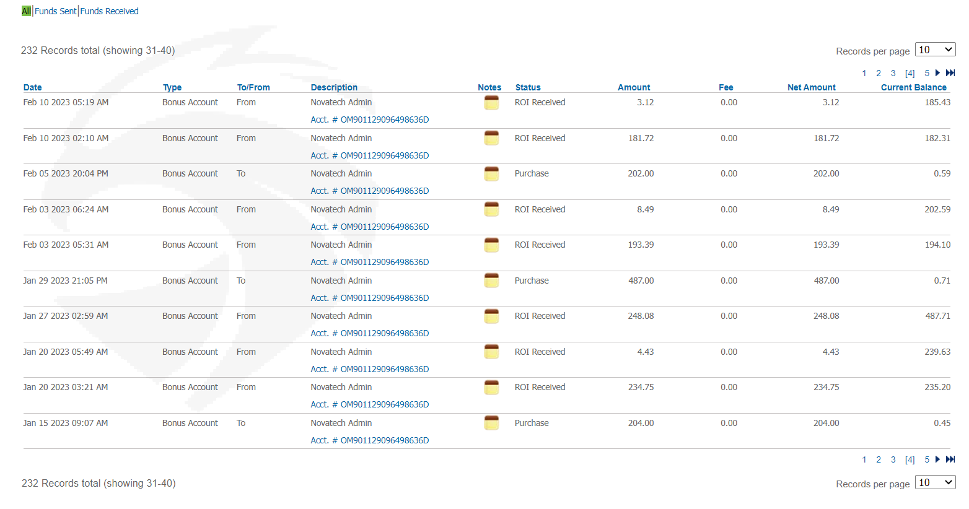Open notes icon for Feb 10 02:10 AM row
This screenshot has width=969, height=509.
coord(491,139)
